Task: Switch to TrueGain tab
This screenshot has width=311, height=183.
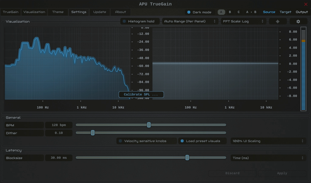Action: pos(11,12)
